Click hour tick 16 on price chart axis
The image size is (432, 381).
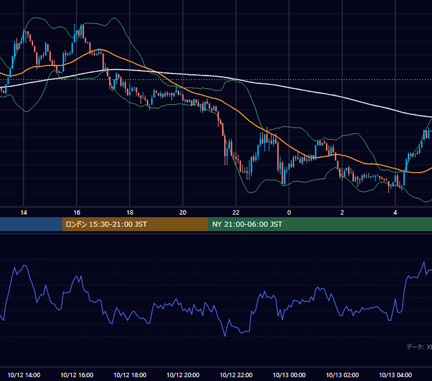click(77, 213)
